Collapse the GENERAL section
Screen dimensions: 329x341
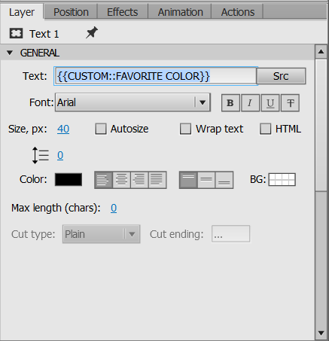[x=10, y=53]
